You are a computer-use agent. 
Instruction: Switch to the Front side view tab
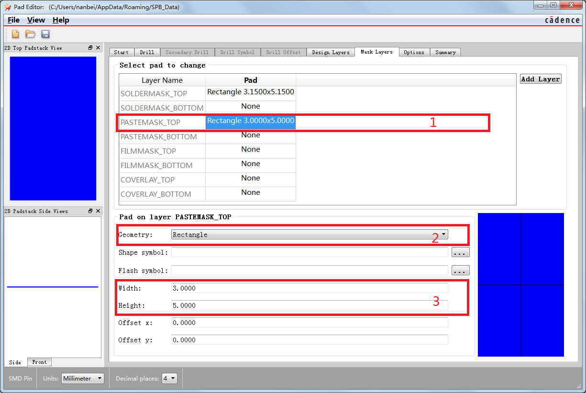(x=39, y=362)
